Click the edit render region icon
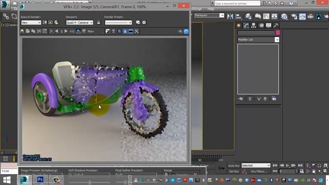The height and width of the screenshot is (185, 329). click(x=45, y=23)
